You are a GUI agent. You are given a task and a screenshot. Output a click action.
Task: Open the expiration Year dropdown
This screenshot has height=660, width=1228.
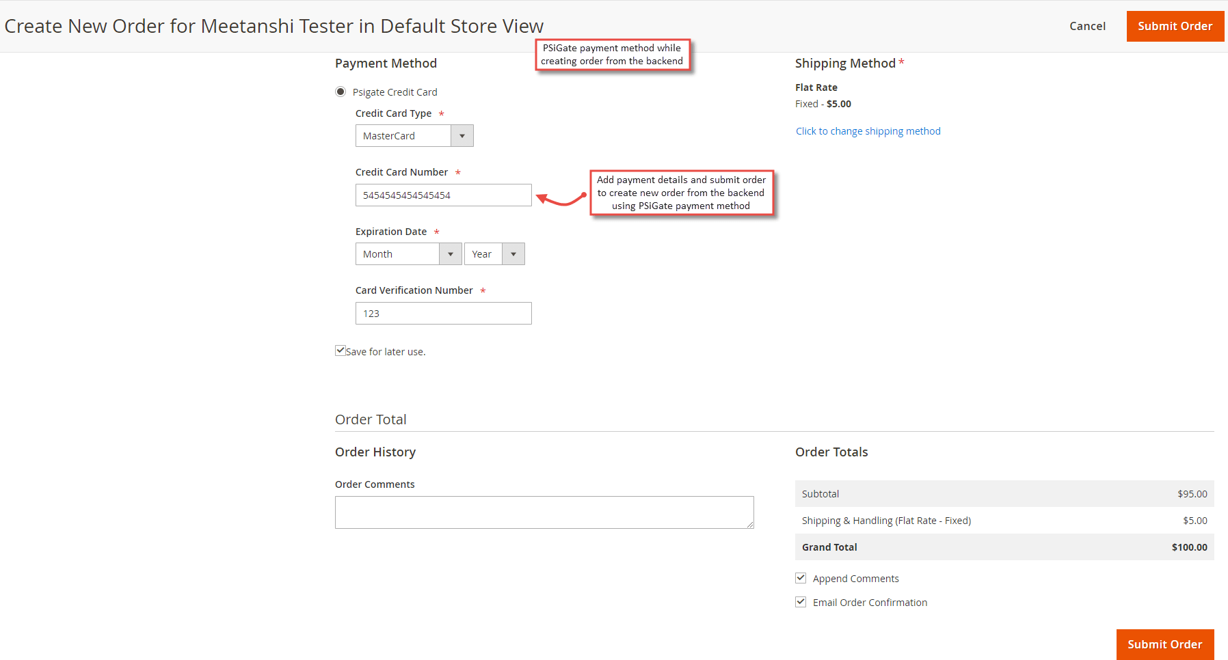(x=513, y=253)
